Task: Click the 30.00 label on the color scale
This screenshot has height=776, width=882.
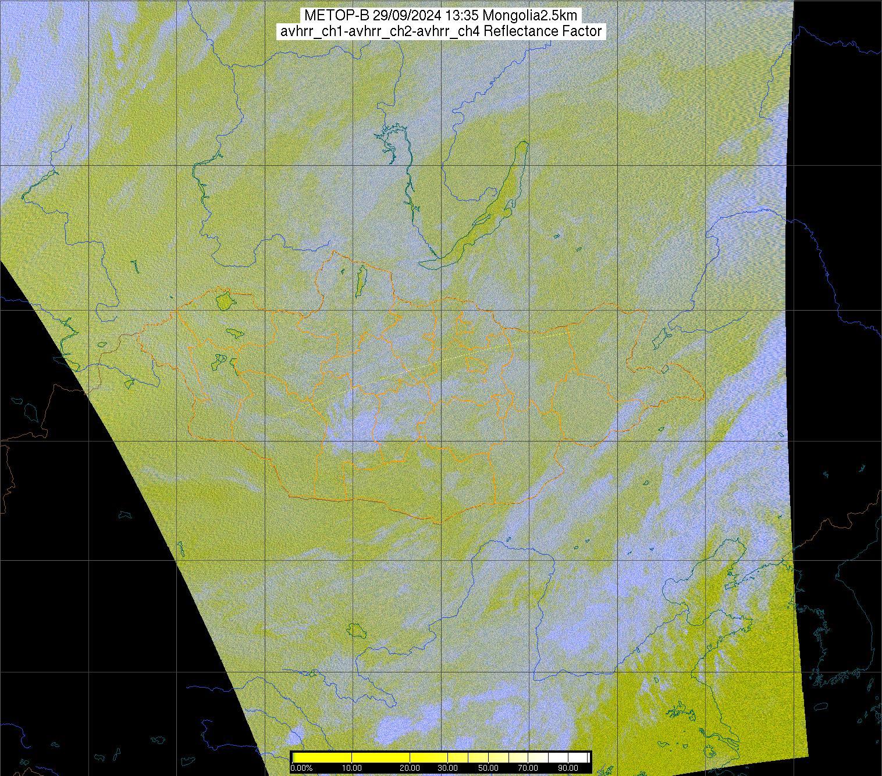Action: tap(447, 768)
